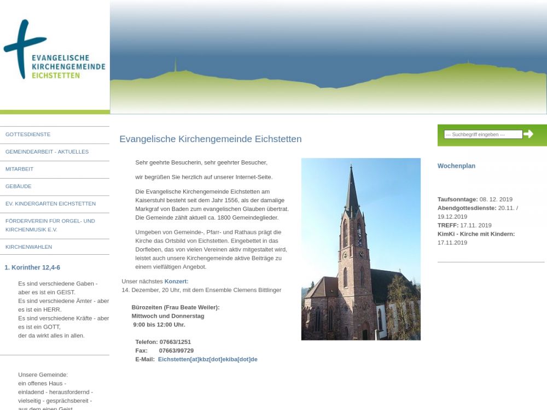Click the Kaiserstuhl landscape header banner
Viewport: 547px width, 410px height.
click(x=328, y=57)
